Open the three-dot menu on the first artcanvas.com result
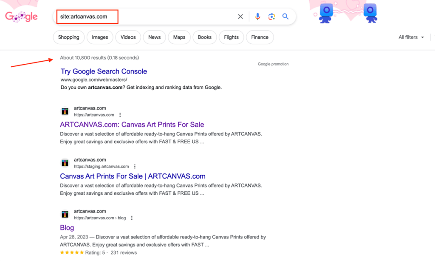This screenshot has height=261, width=435. [x=119, y=114]
